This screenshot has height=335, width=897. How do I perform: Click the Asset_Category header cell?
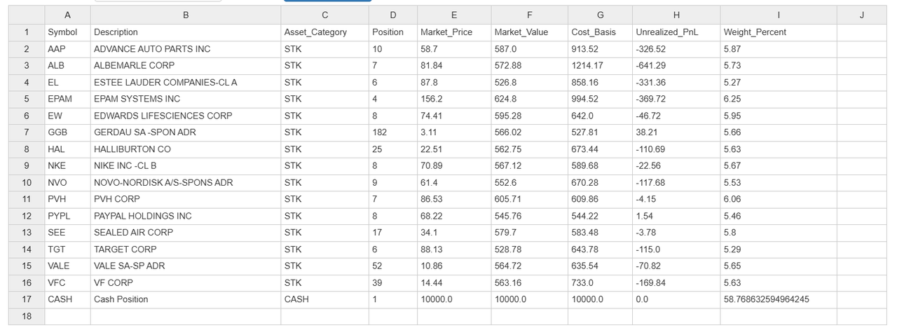point(324,32)
